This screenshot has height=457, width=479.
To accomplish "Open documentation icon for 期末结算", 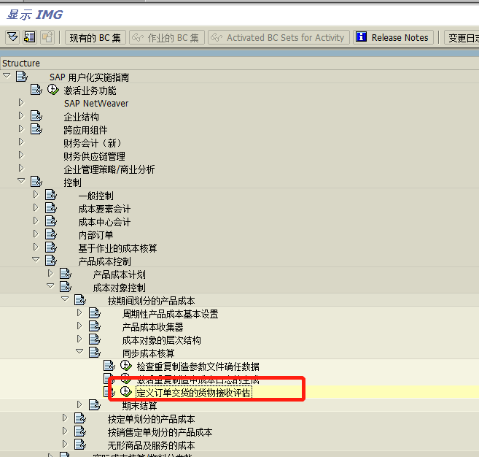I will tap(95, 405).
